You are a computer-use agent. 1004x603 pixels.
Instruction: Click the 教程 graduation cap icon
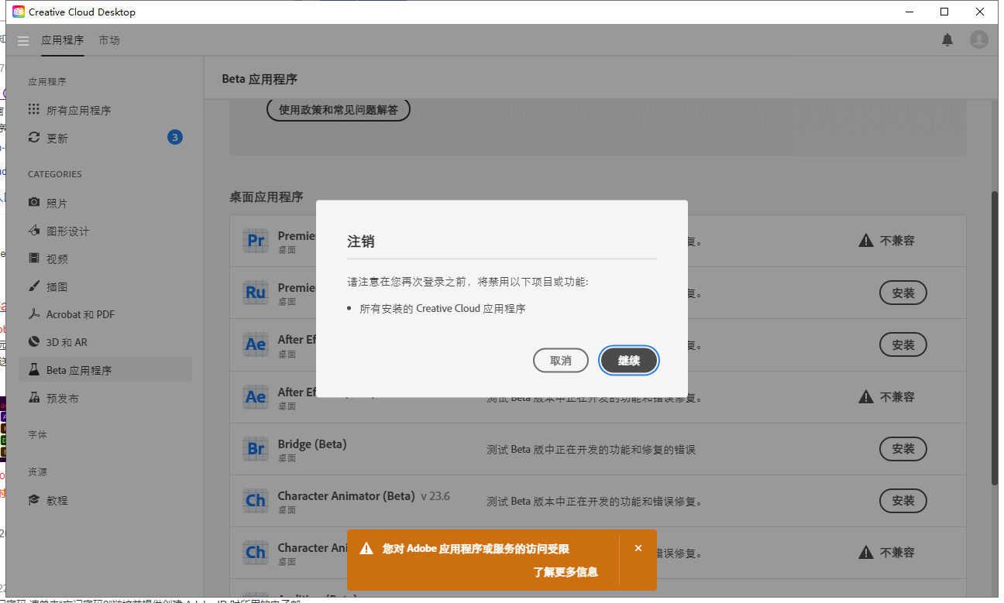(x=34, y=500)
